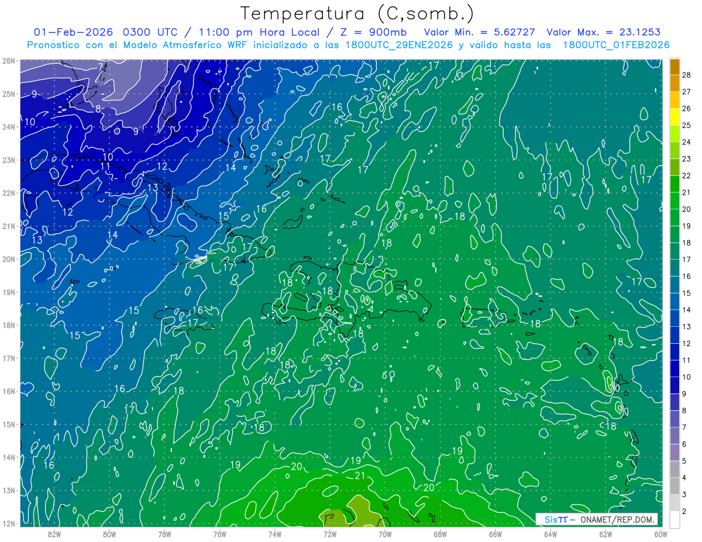Screen dimensions: 702x542
Task: Click the 74W longitude axis label
Action: click(x=275, y=534)
